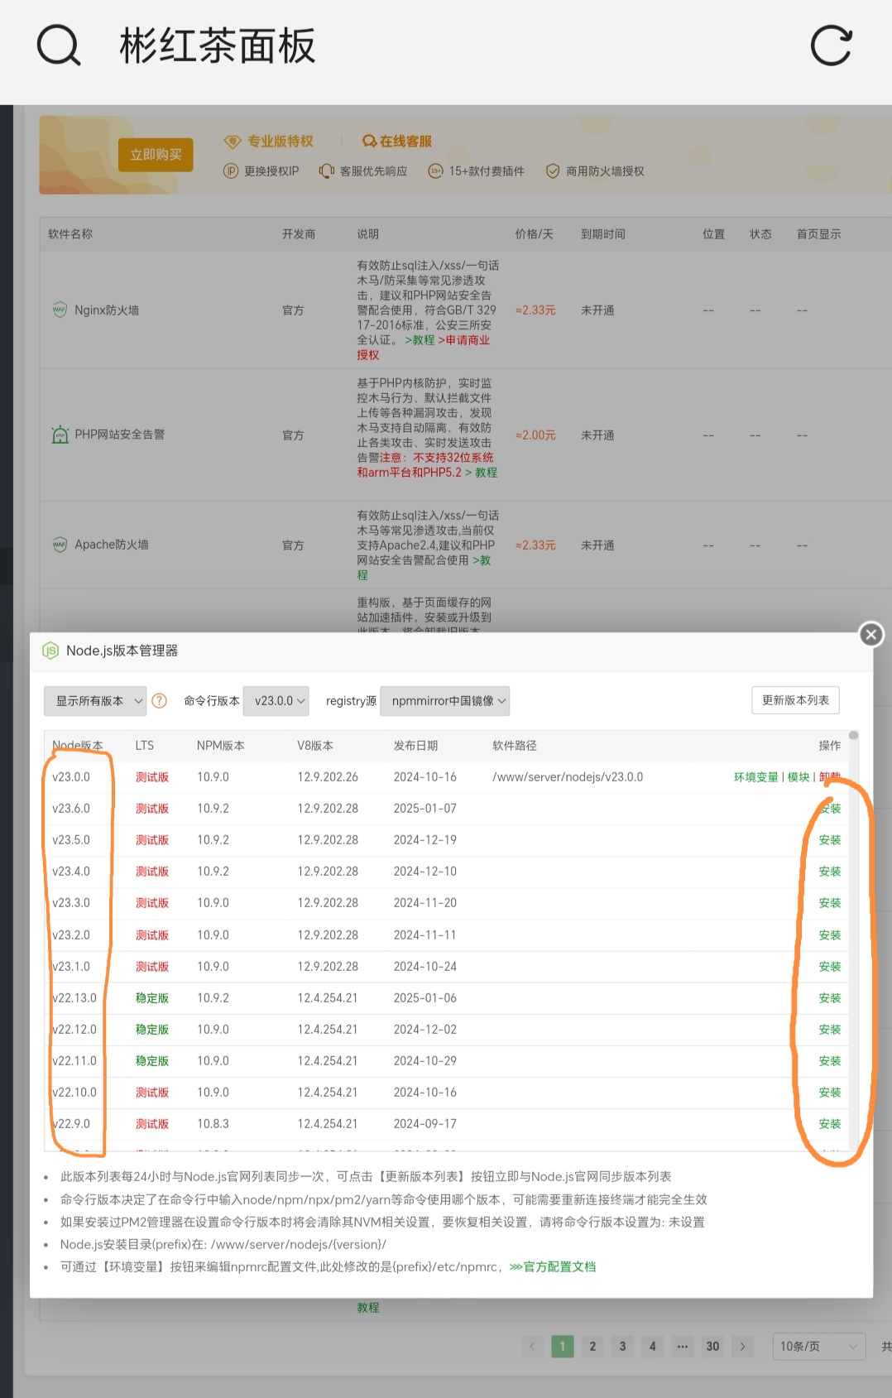This screenshot has height=1398, width=892.
Task: Click the current page 1 button
Action: point(563,1347)
